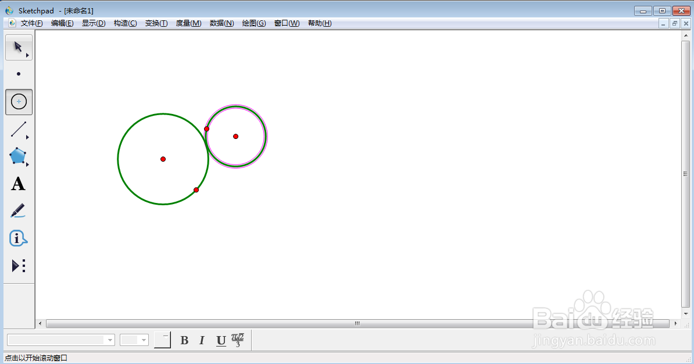Open the 编辑(E) menu

[x=62, y=23]
